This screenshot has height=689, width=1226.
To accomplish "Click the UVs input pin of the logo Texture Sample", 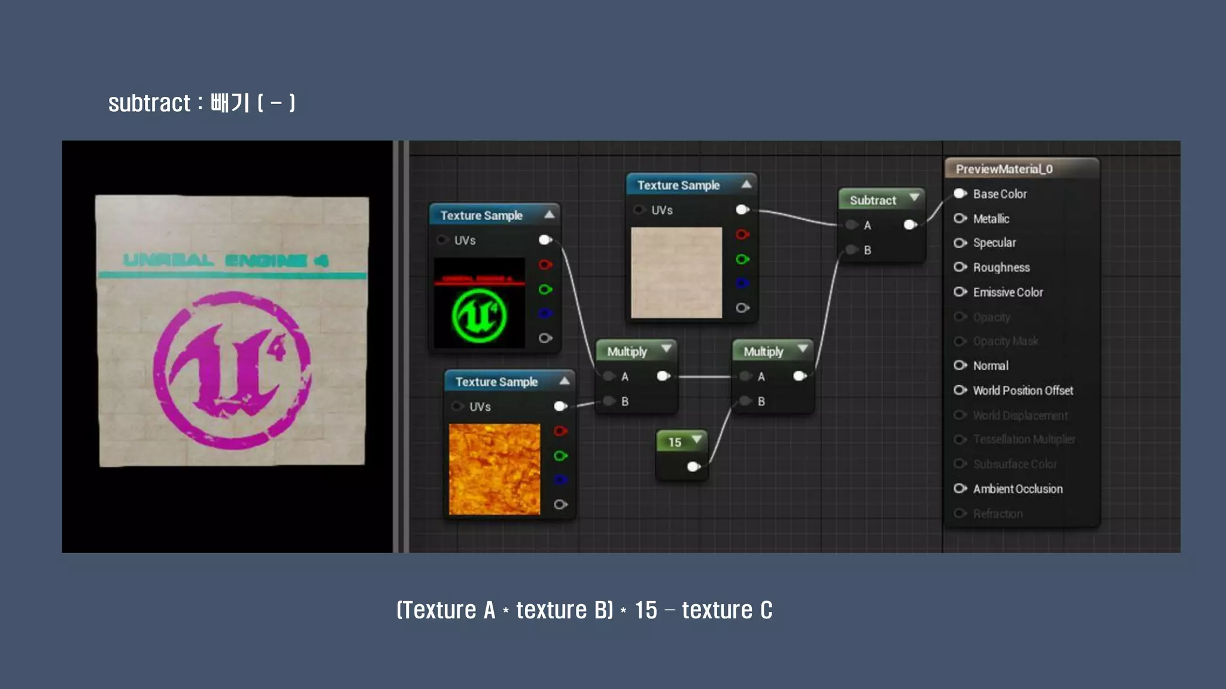I will point(442,240).
